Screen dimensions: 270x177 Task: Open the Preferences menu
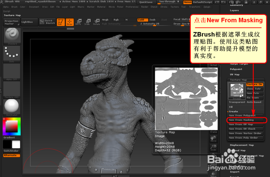132,7
